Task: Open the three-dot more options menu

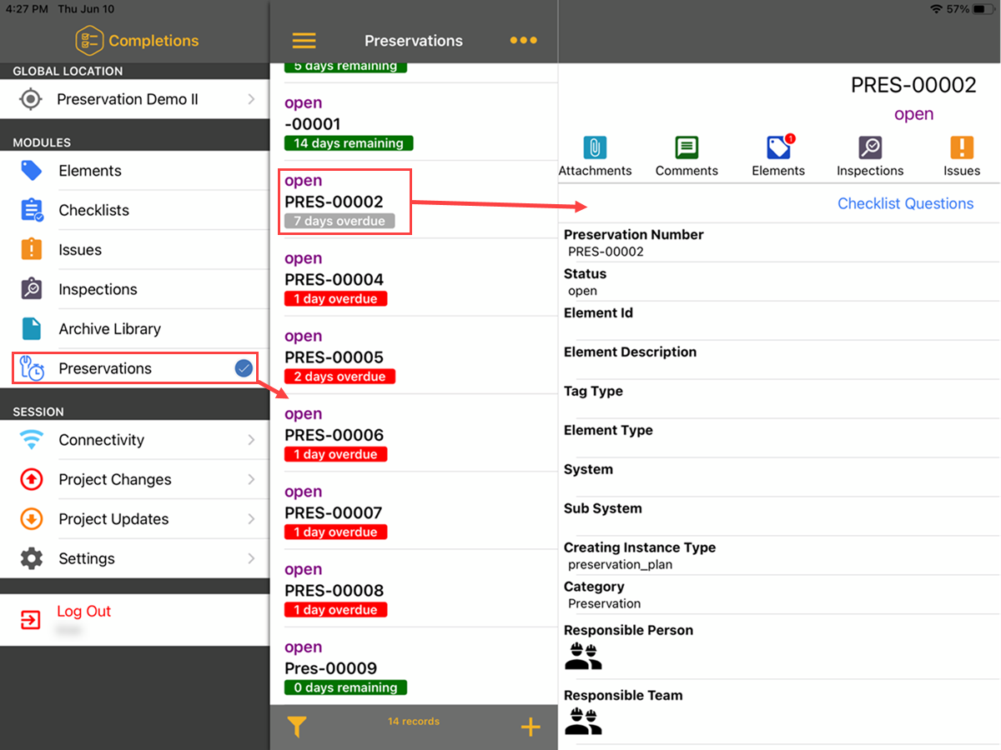Action: (x=523, y=40)
